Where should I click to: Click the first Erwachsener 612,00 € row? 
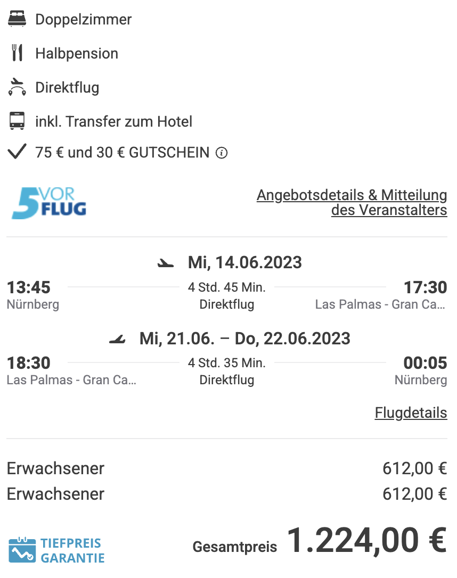227,468
